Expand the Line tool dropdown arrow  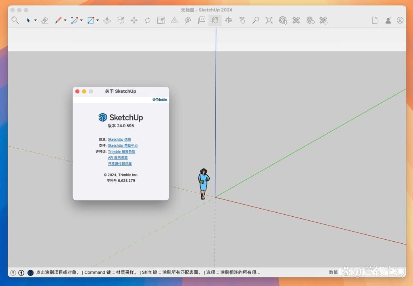click(x=65, y=20)
